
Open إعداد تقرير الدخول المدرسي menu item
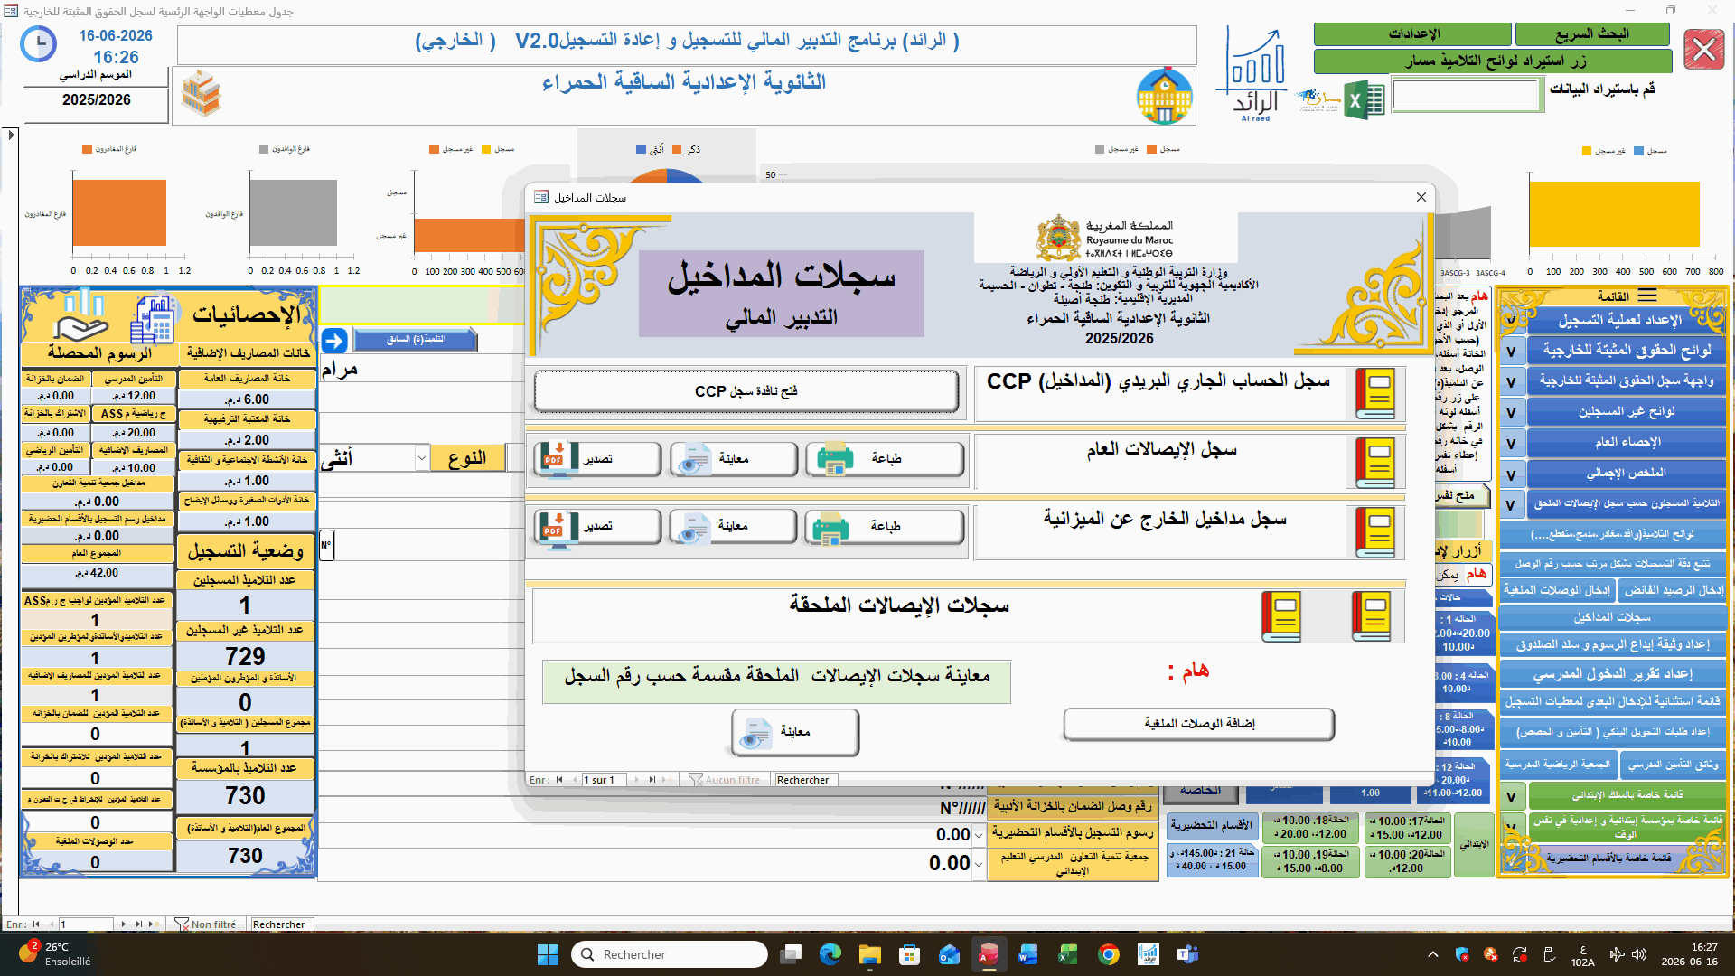coord(1612,674)
